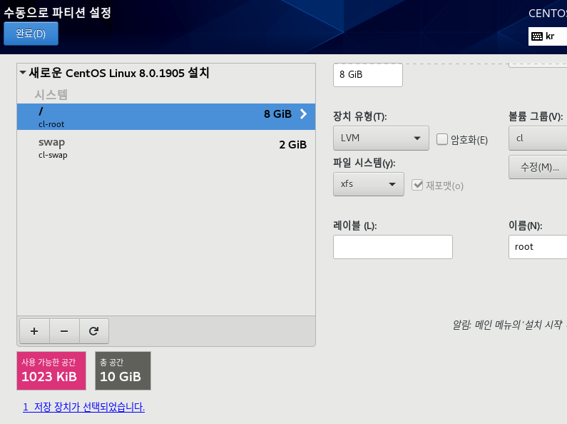Click the empty 레이블 (L) label field

coord(393,247)
